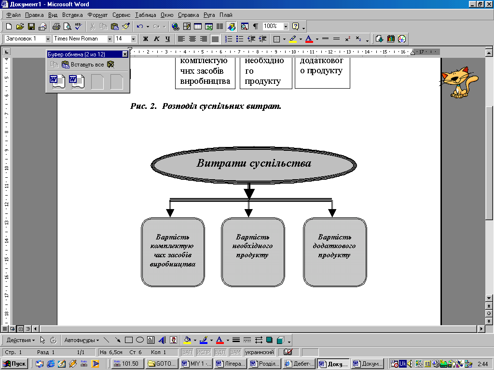Open the Вставка menu

tap(72, 15)
